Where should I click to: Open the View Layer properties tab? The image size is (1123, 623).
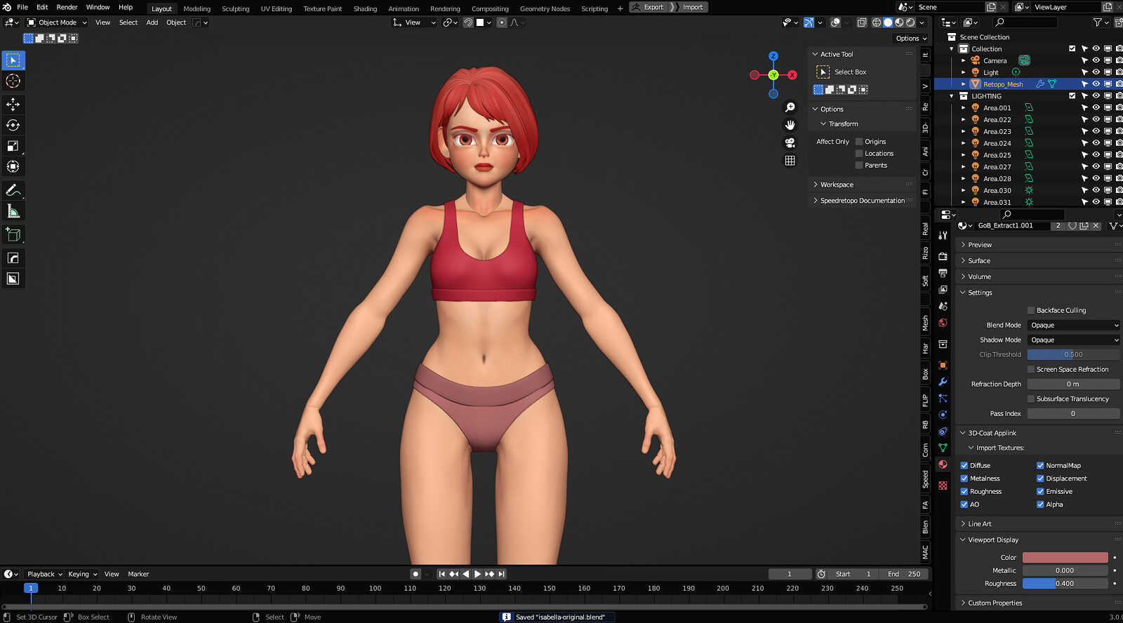(x=943, y=290)
